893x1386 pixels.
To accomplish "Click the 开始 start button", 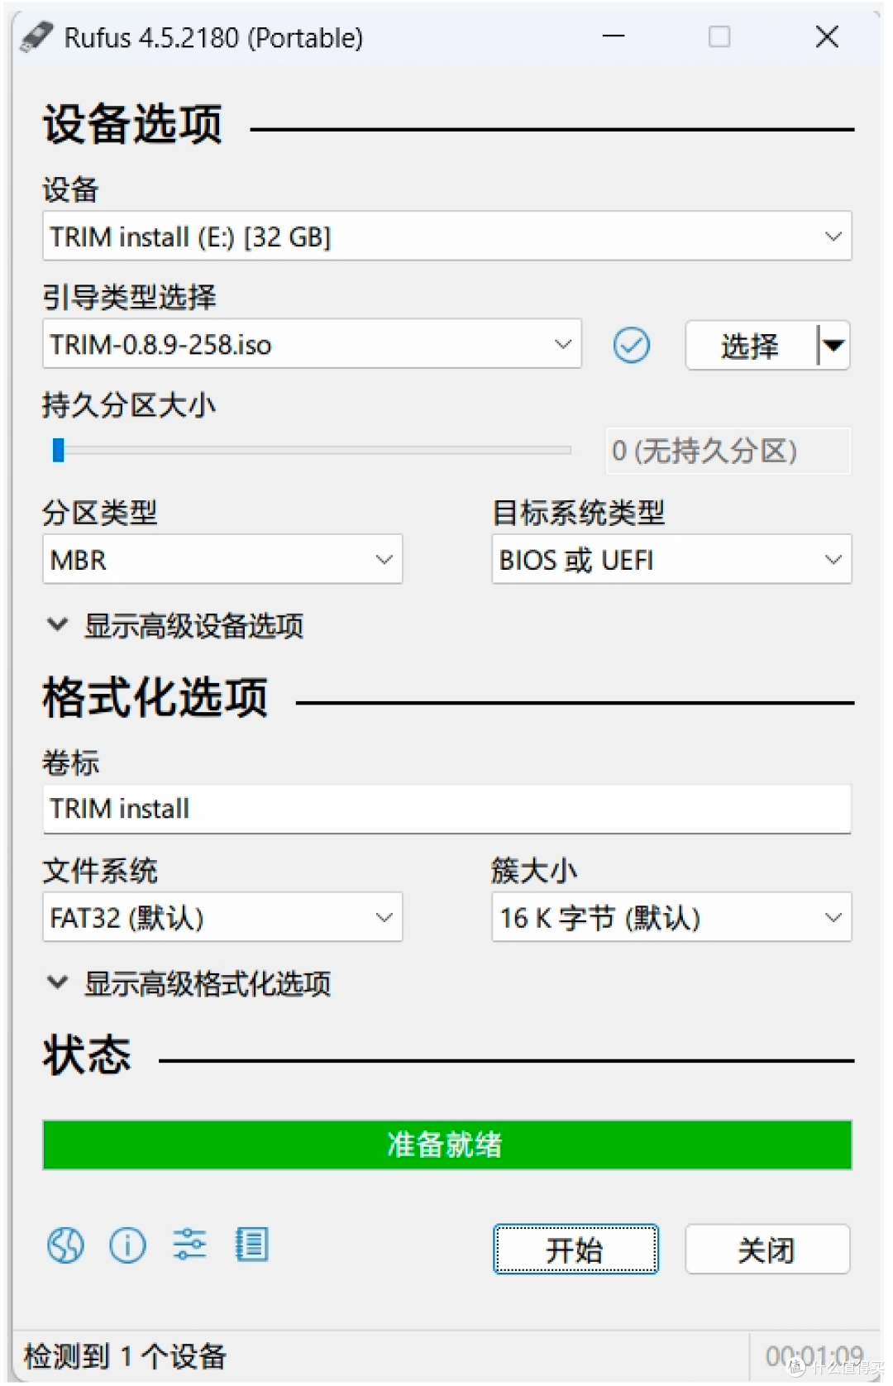I will 575,1249.
